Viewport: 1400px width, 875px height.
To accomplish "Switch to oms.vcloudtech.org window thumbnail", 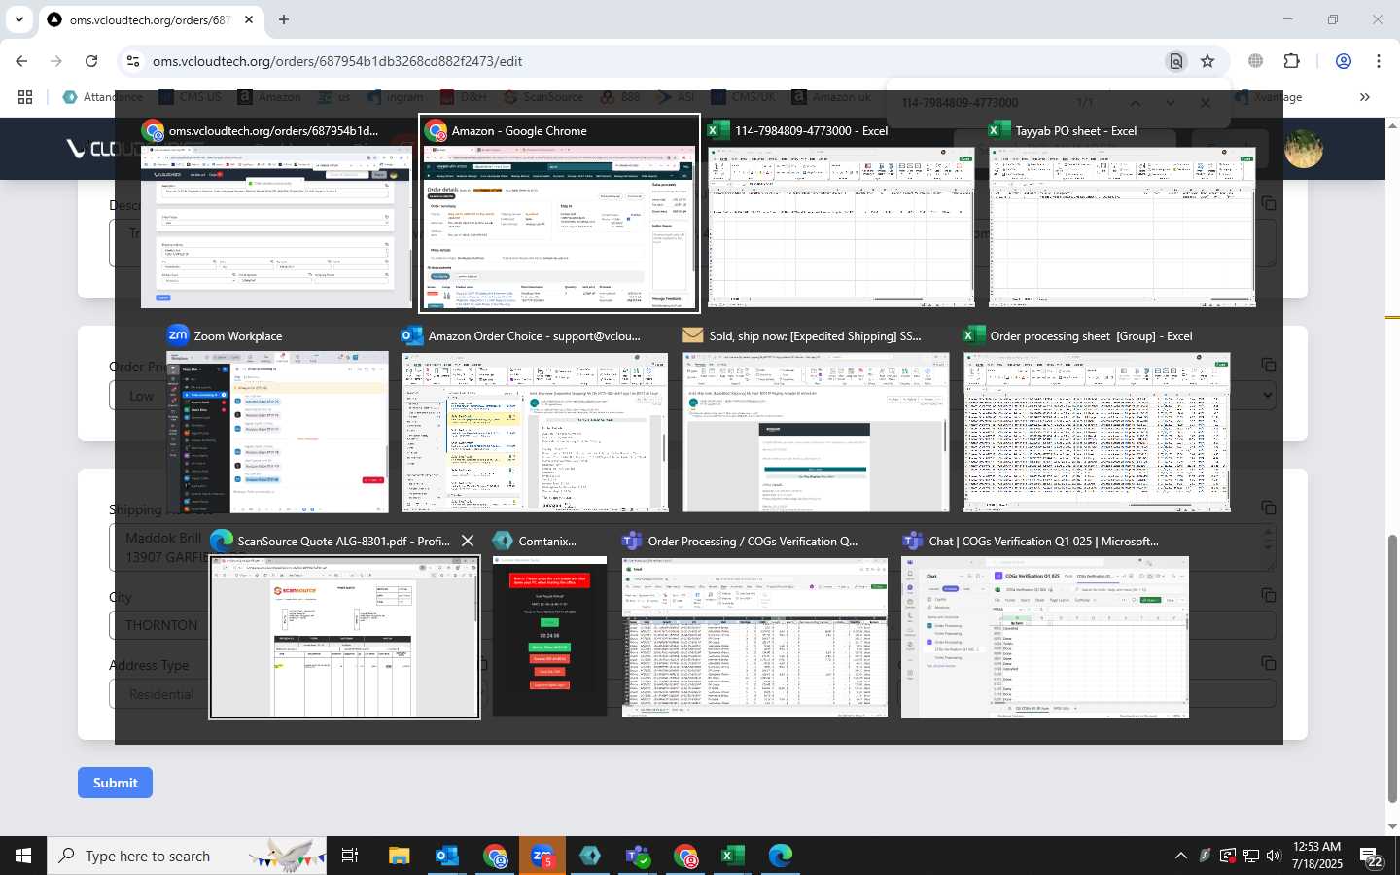I will click(276, 227).
